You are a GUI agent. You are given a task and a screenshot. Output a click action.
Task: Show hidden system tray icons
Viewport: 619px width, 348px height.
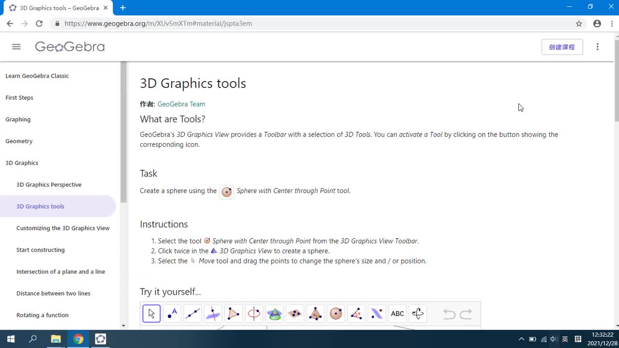tap(521, 339)
